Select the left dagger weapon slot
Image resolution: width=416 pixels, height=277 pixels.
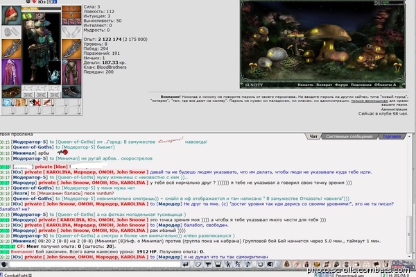(11, 49)
